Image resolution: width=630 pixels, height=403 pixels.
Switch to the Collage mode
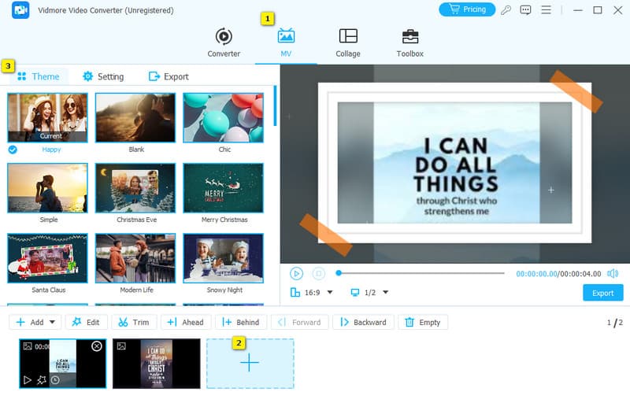click(347, 43)
